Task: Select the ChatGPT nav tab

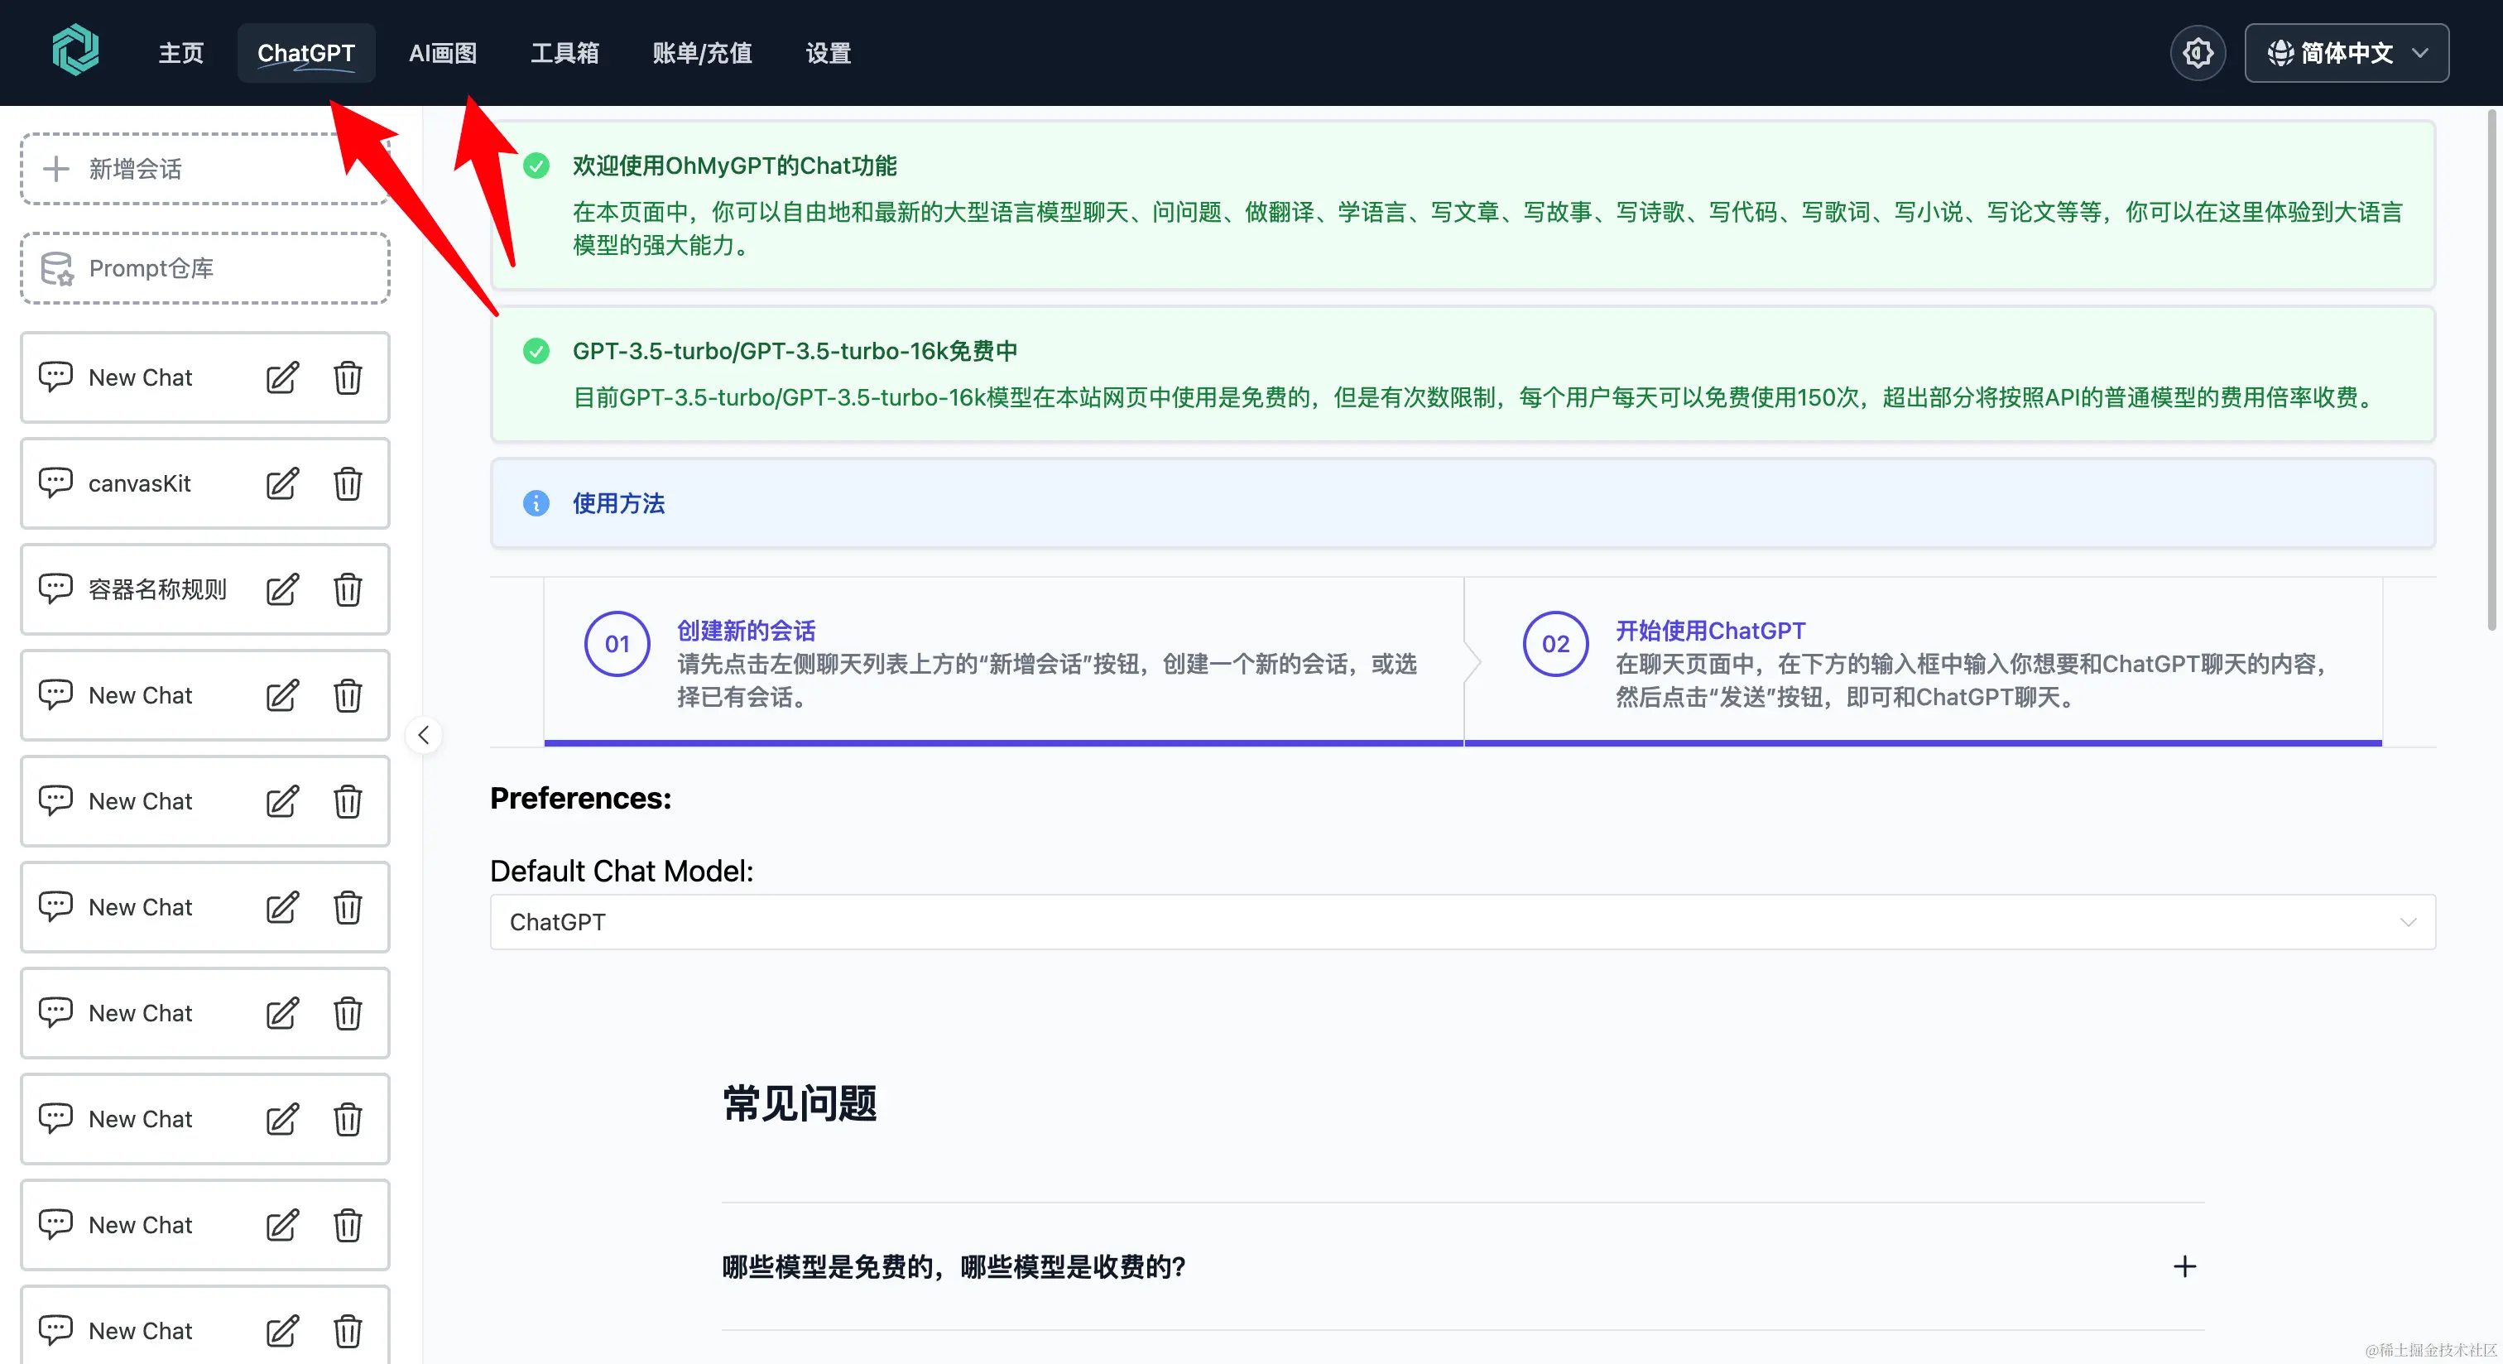Action: 306,54
